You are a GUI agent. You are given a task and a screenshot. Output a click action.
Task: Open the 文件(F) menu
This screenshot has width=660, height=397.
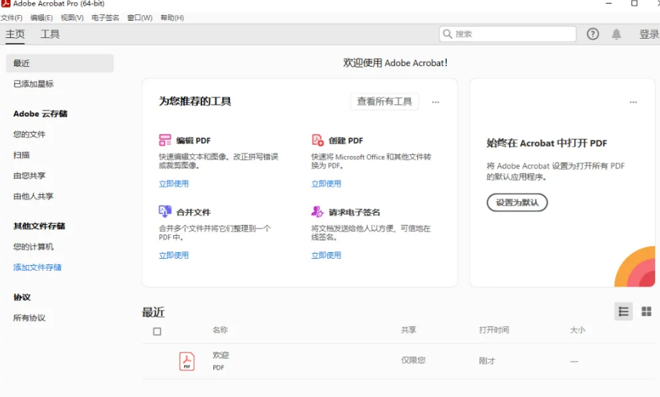pos(11,18)
